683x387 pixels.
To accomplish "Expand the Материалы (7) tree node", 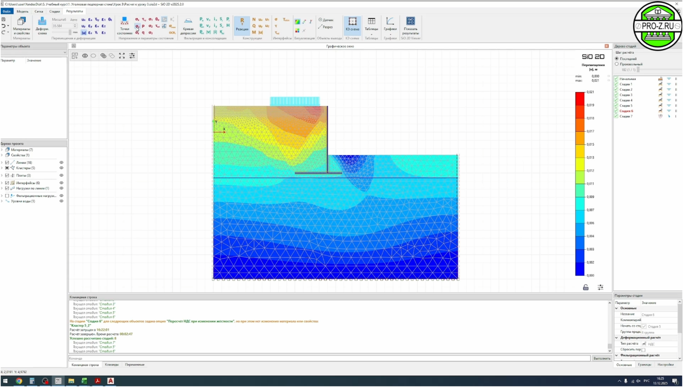I will pos(2,150).
